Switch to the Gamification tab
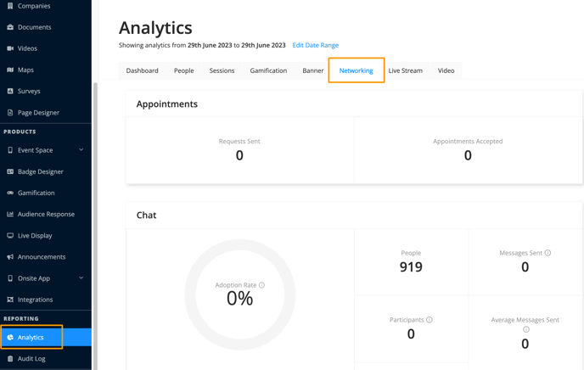584x370 pixels. coord(268,70)
